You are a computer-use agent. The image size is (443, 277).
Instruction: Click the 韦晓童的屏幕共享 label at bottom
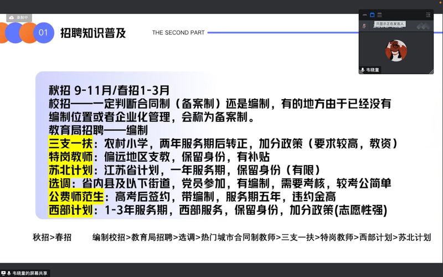(30, 273)
